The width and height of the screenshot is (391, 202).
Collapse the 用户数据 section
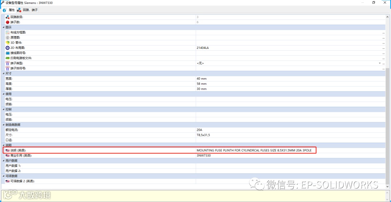click(4, 161)
